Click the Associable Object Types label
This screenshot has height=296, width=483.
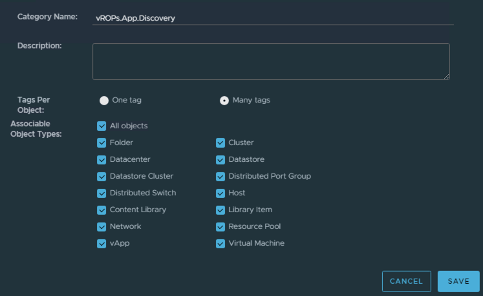36,129
